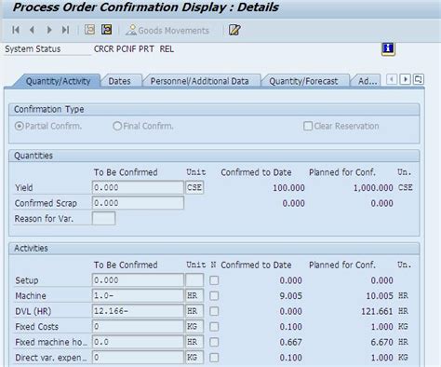
Task: Click the Fixed machine planned value 6.670
Action: [382, 342]
